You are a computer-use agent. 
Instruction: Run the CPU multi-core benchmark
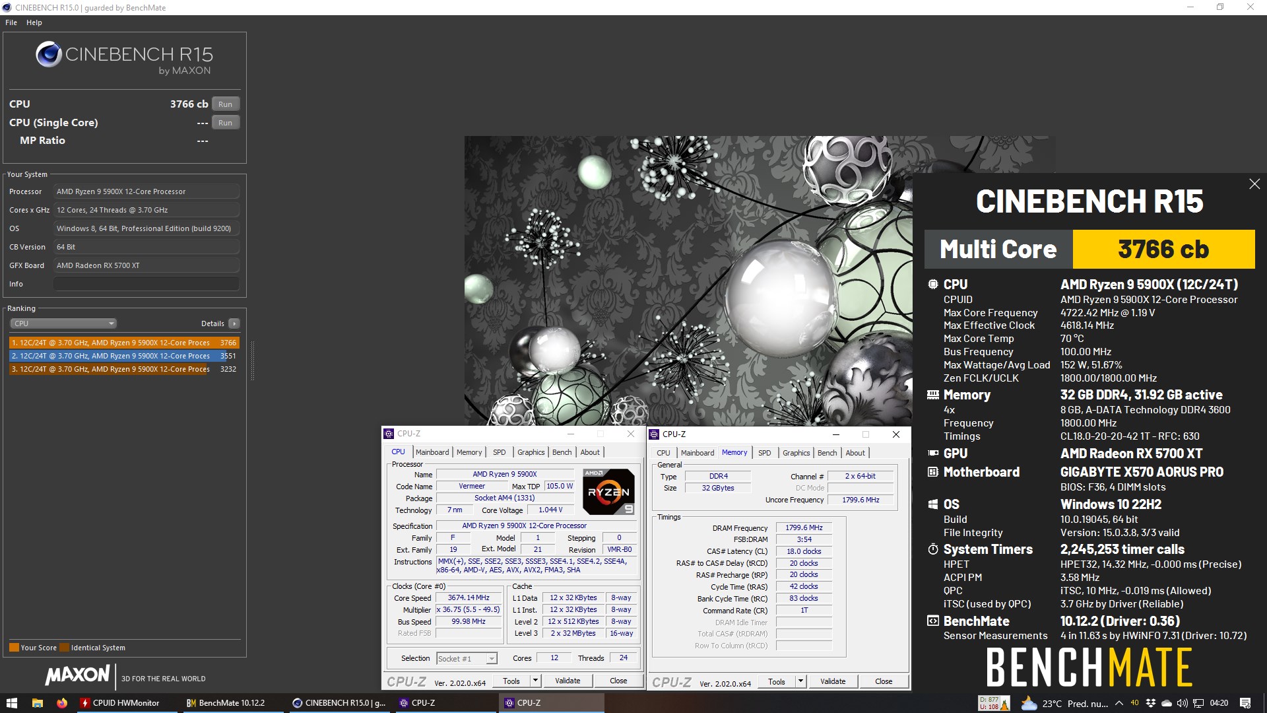pos(226,104)
